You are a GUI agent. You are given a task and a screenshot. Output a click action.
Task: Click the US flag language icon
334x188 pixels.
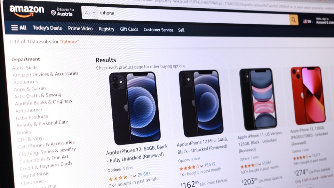pyautogui.click(x=305, y=21)
